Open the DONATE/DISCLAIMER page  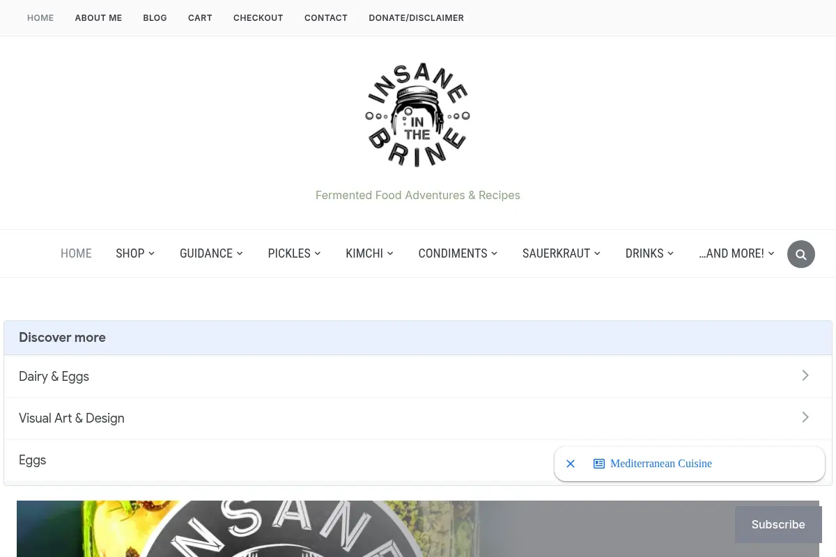(416, 18)
